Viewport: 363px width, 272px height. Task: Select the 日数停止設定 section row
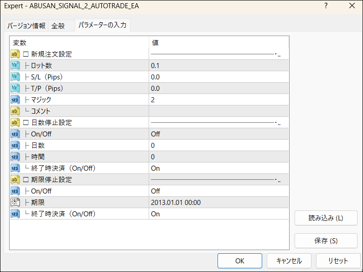[x=51, y=123]
